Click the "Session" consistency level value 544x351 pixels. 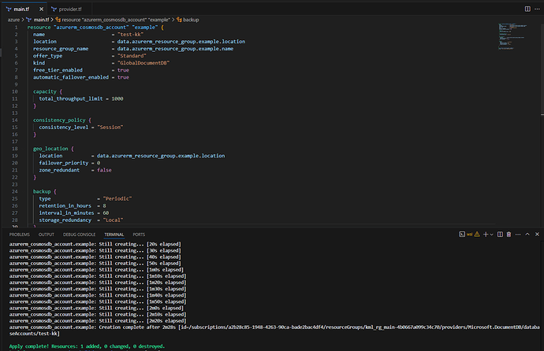coord(110,127)
